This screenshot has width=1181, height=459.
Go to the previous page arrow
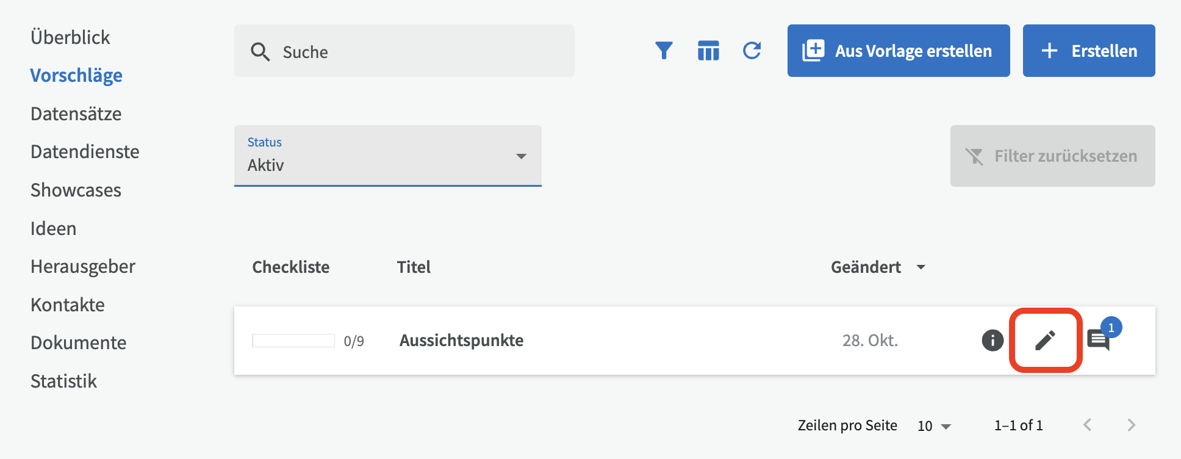pos(1088,425)
